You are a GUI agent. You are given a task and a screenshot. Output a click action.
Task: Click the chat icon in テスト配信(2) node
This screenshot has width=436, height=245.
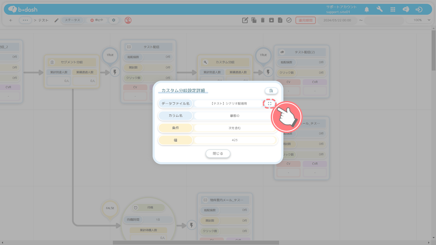[x=282, y=52]
